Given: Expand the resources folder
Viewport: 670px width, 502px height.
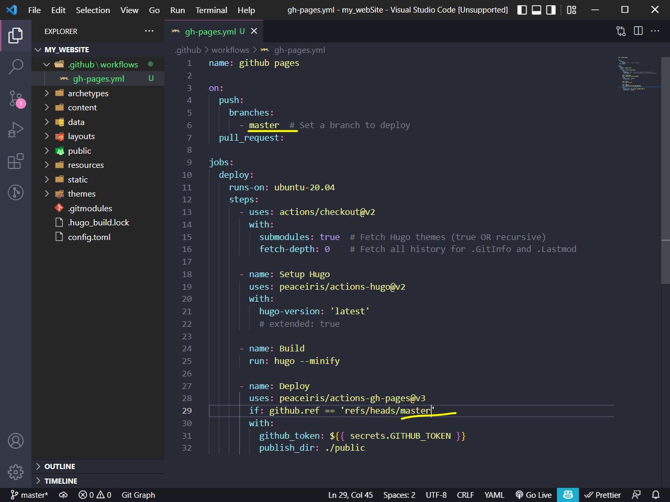Looking at the screenshot, I should 98,165.
